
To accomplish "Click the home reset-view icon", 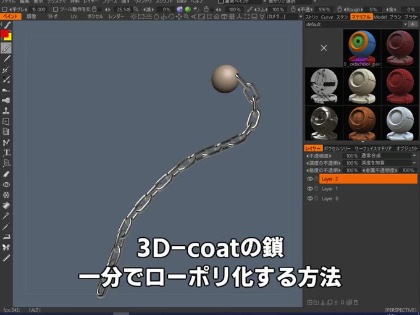I will point(216,17).
